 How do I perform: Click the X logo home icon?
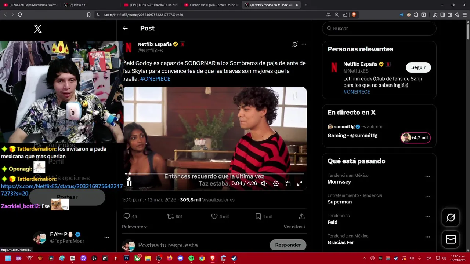click(x=38, y=29)
